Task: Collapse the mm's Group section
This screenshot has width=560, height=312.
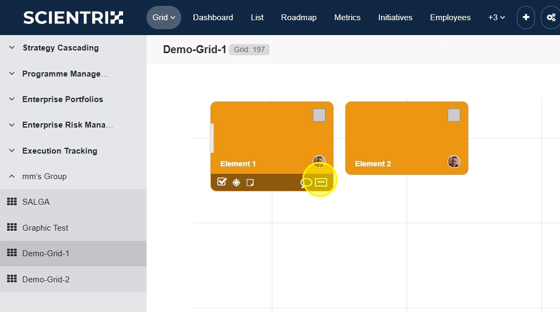Action: click(x=12, y=176)
